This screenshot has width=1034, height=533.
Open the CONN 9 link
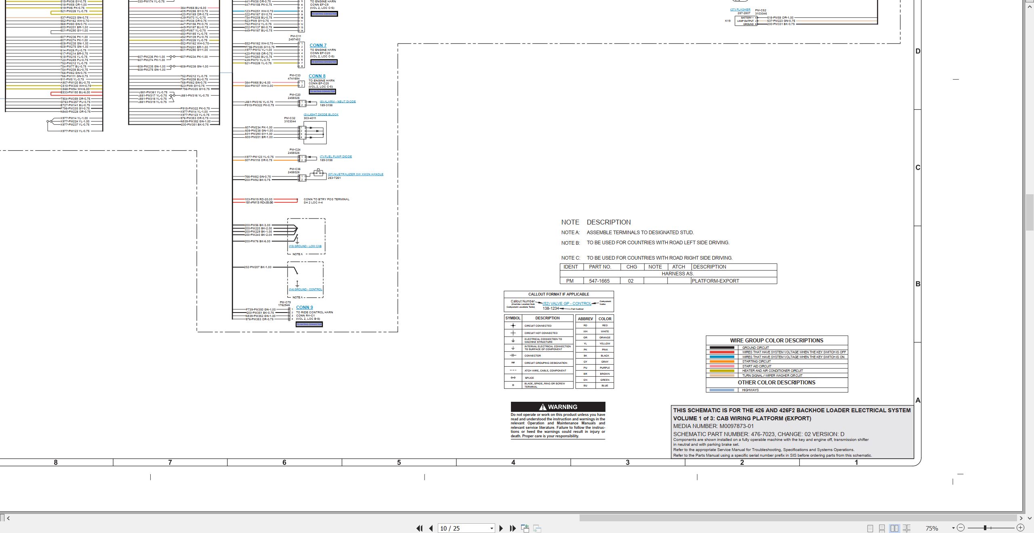[305, 307]
